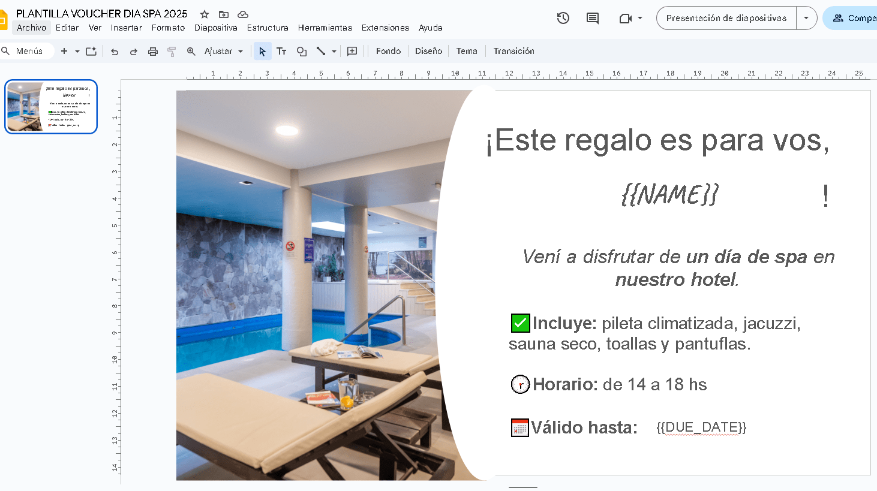The height and width of the screenshot is (491, 877).
Task: Open the move to folder icon
Action: coord(224,14)
